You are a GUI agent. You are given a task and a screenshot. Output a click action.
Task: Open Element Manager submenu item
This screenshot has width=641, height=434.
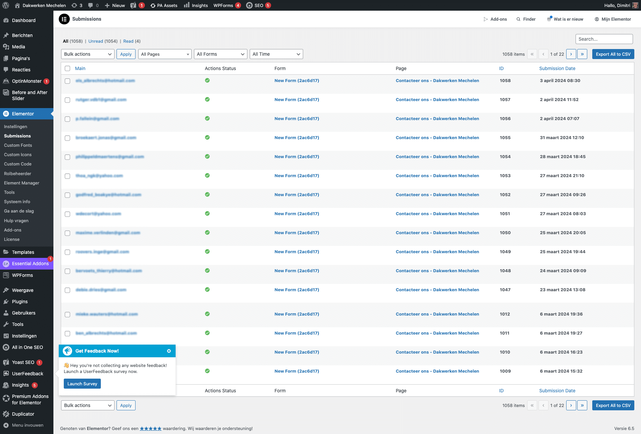click(x=22, y=183)
